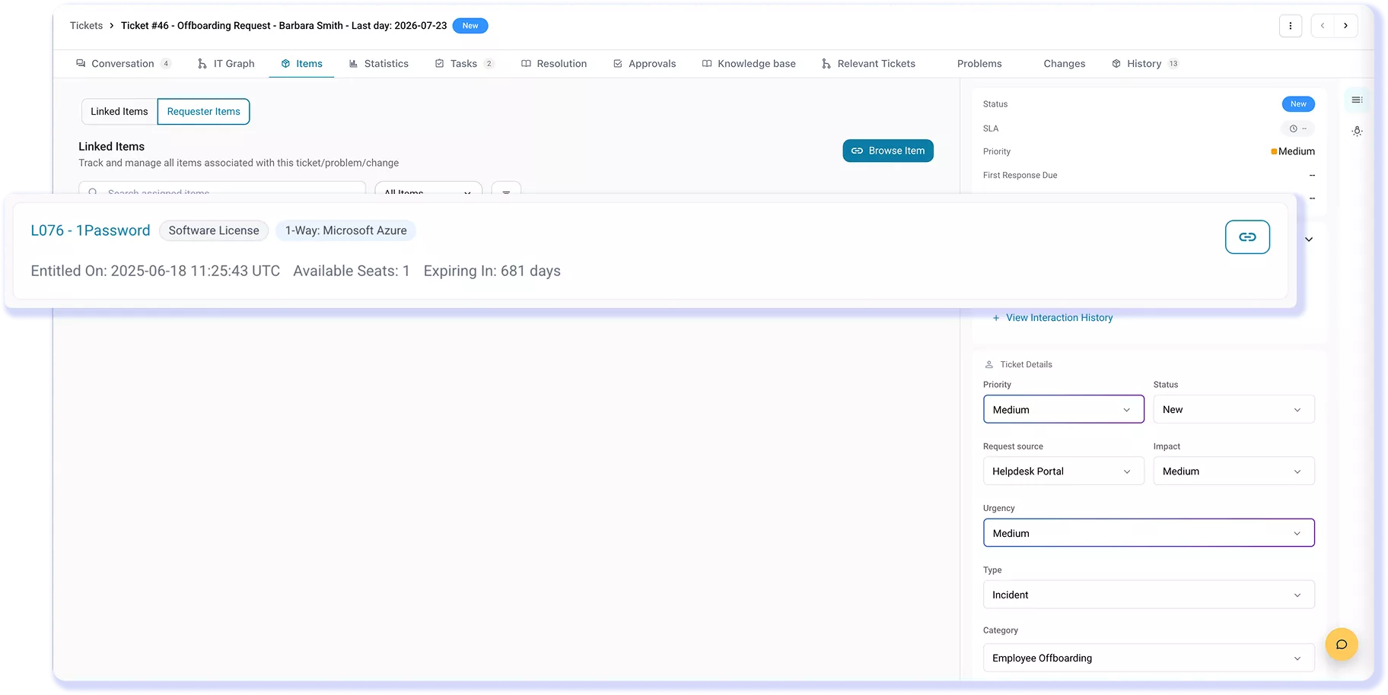Click the New status badge in the right panel

pyautogui.click(x=1298, y=104)
